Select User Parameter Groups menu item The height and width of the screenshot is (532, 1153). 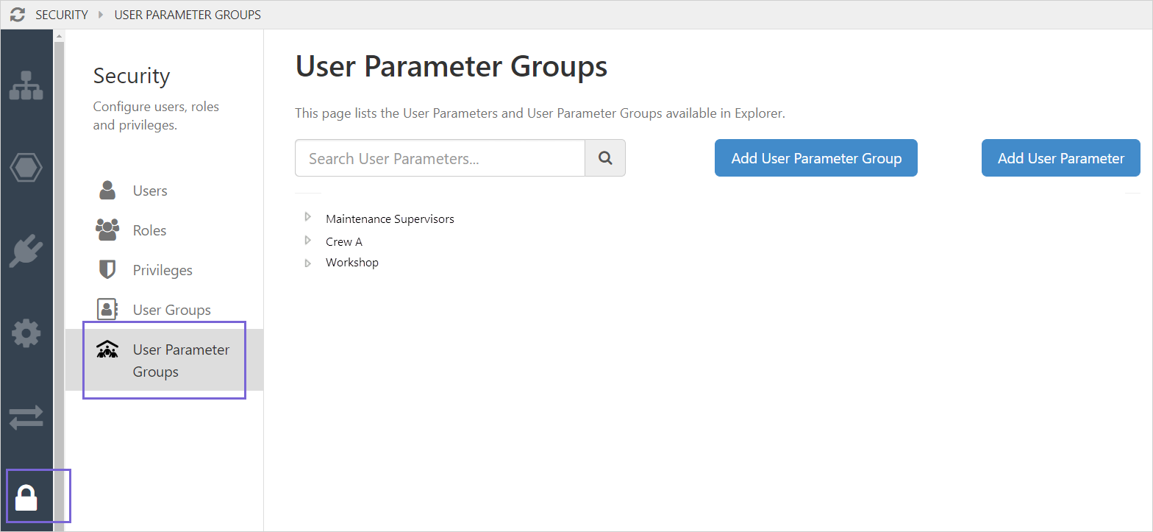tap(181, 360)
